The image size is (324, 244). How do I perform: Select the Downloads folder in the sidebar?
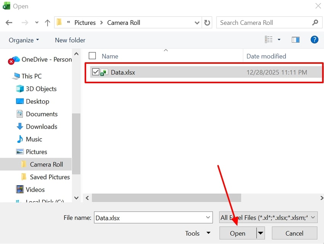coord(41,126)
